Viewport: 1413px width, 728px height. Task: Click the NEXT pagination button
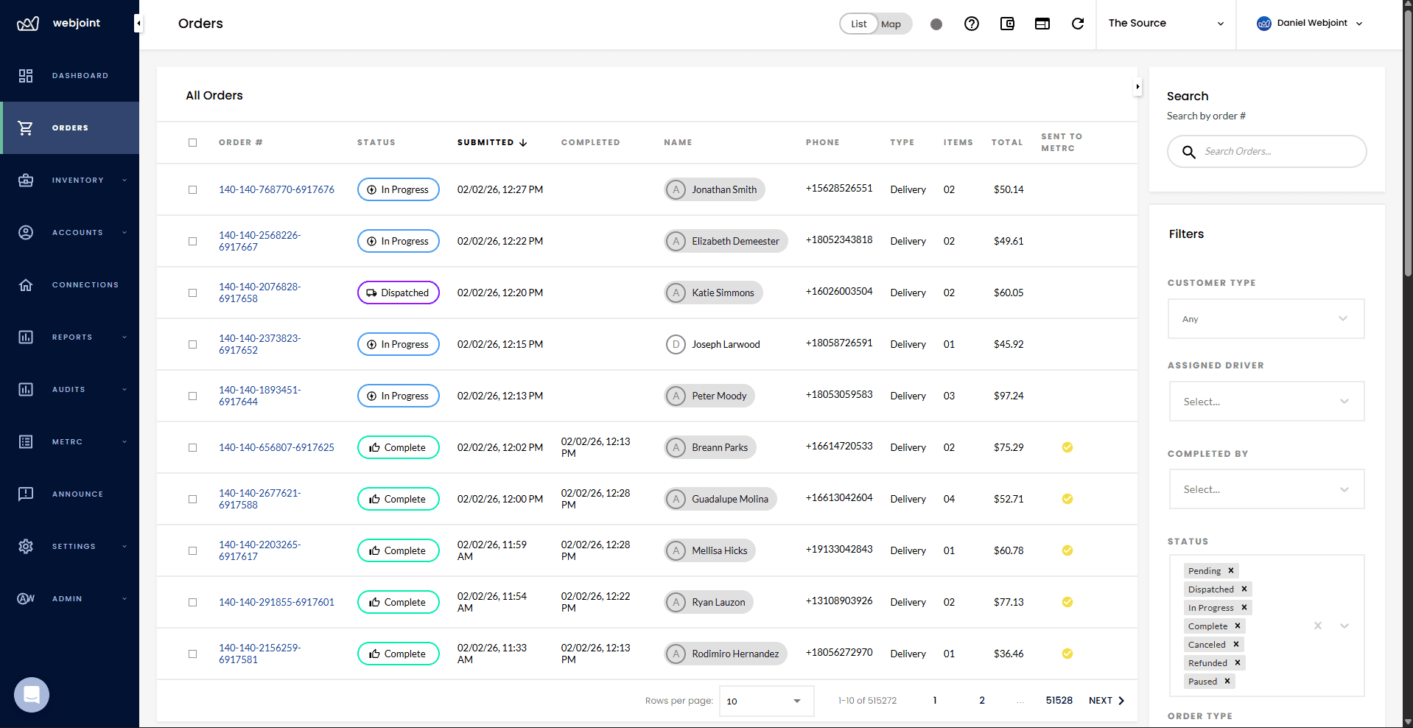pyautogui.click(x=1105, y=701)
